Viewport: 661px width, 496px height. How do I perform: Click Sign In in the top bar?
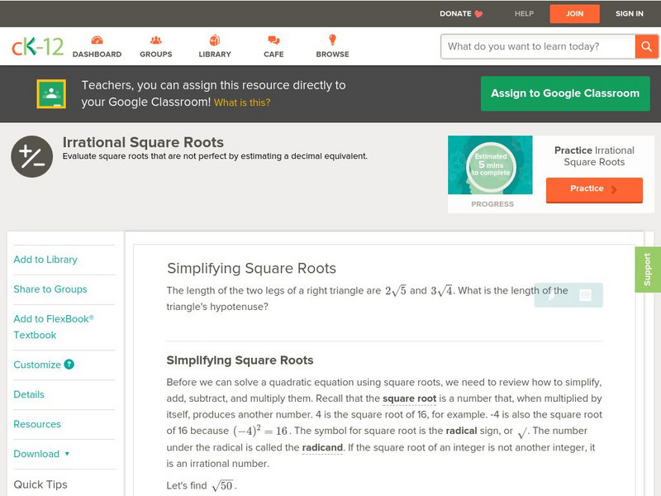click(x=629, y=14)
